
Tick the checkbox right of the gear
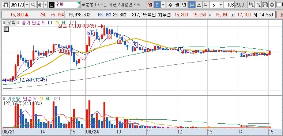[x=279, y=5]
